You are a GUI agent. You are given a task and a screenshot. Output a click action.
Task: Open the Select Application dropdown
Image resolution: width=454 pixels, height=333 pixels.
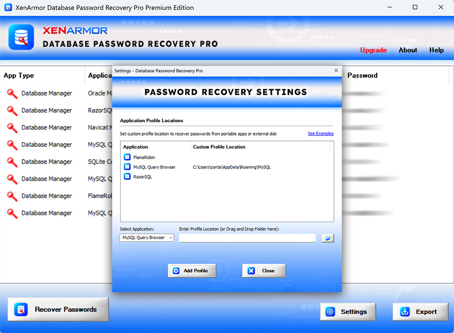click(147, 237)
